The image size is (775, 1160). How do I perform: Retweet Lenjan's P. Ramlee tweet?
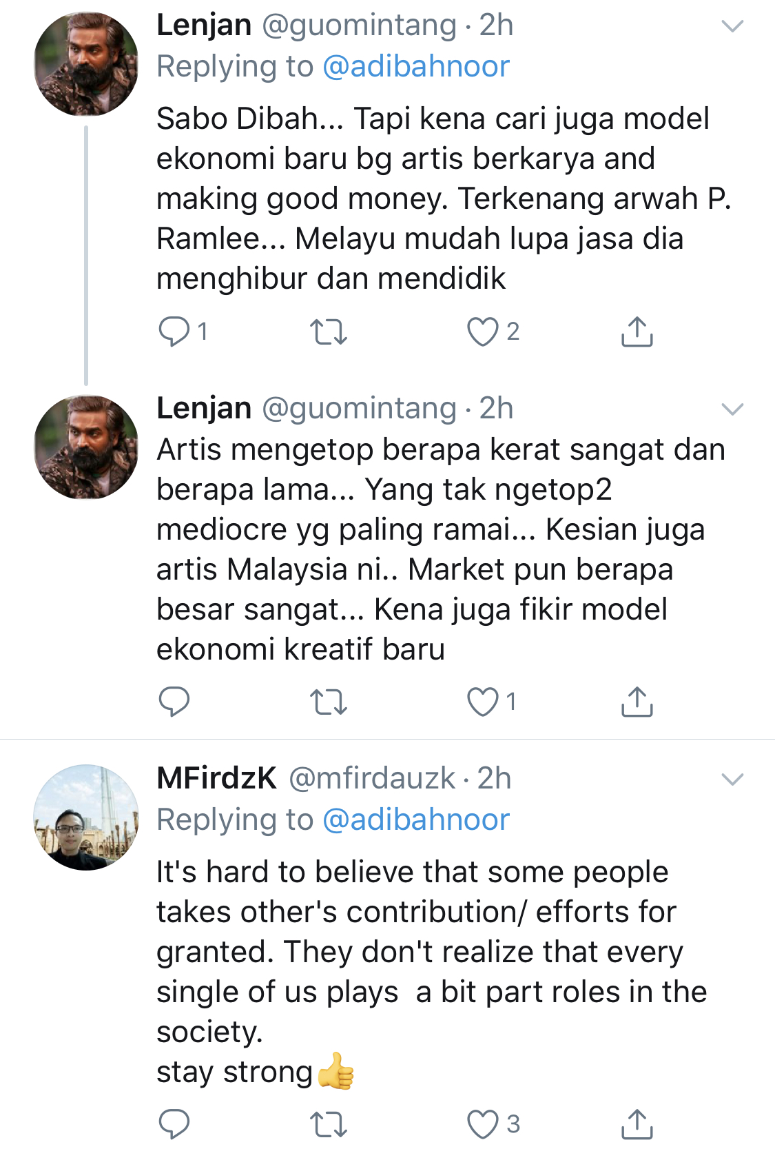click(x=329, y=332)
